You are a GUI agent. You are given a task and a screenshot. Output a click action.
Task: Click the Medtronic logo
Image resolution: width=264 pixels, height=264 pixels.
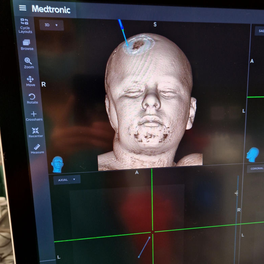(x=51, y=9)
